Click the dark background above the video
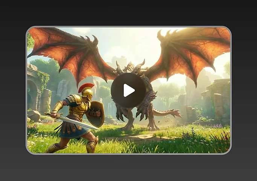Image resolution: width=257 pixels, height=181 pixels. pyautogui.click(x=128, y=12)
